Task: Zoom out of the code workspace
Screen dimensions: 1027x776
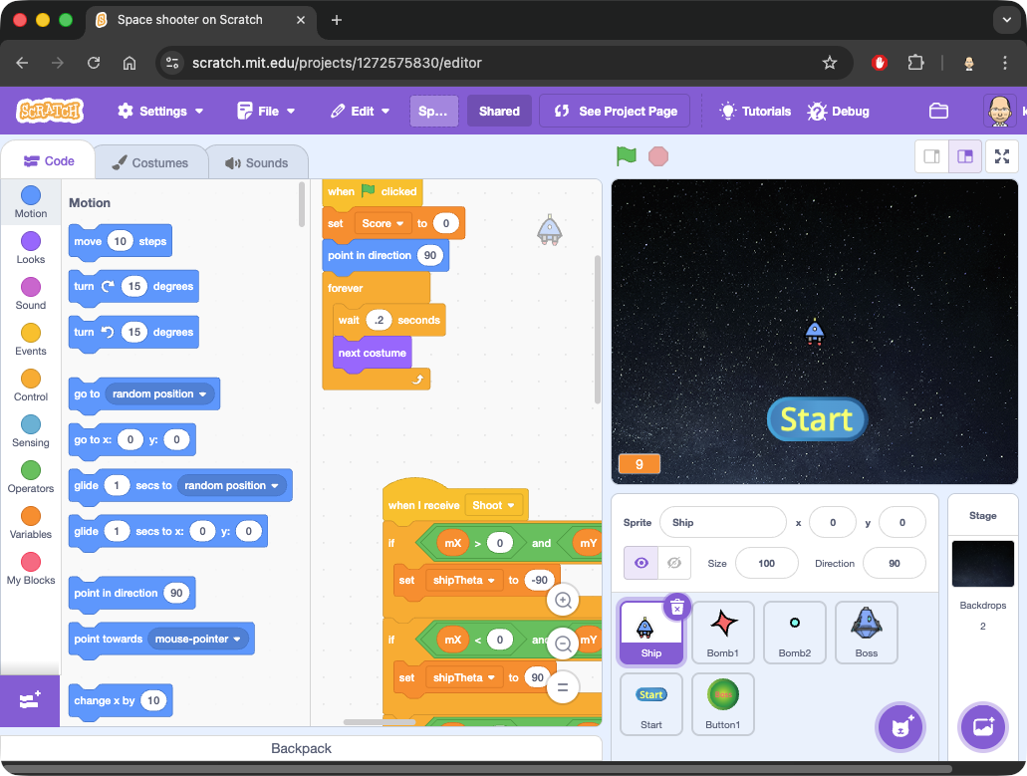Action: pos(563,644)
